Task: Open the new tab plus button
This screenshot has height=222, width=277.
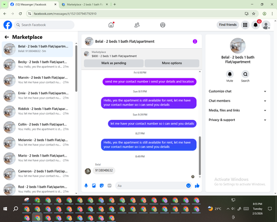Action: coord(115,4)
